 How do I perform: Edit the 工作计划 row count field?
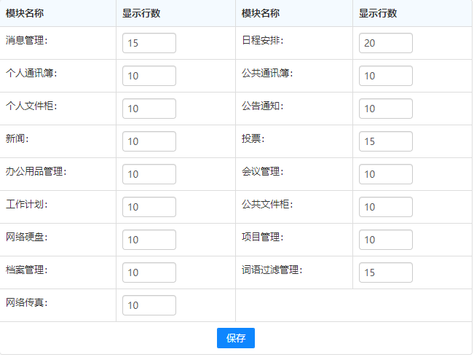pos(149,207)
